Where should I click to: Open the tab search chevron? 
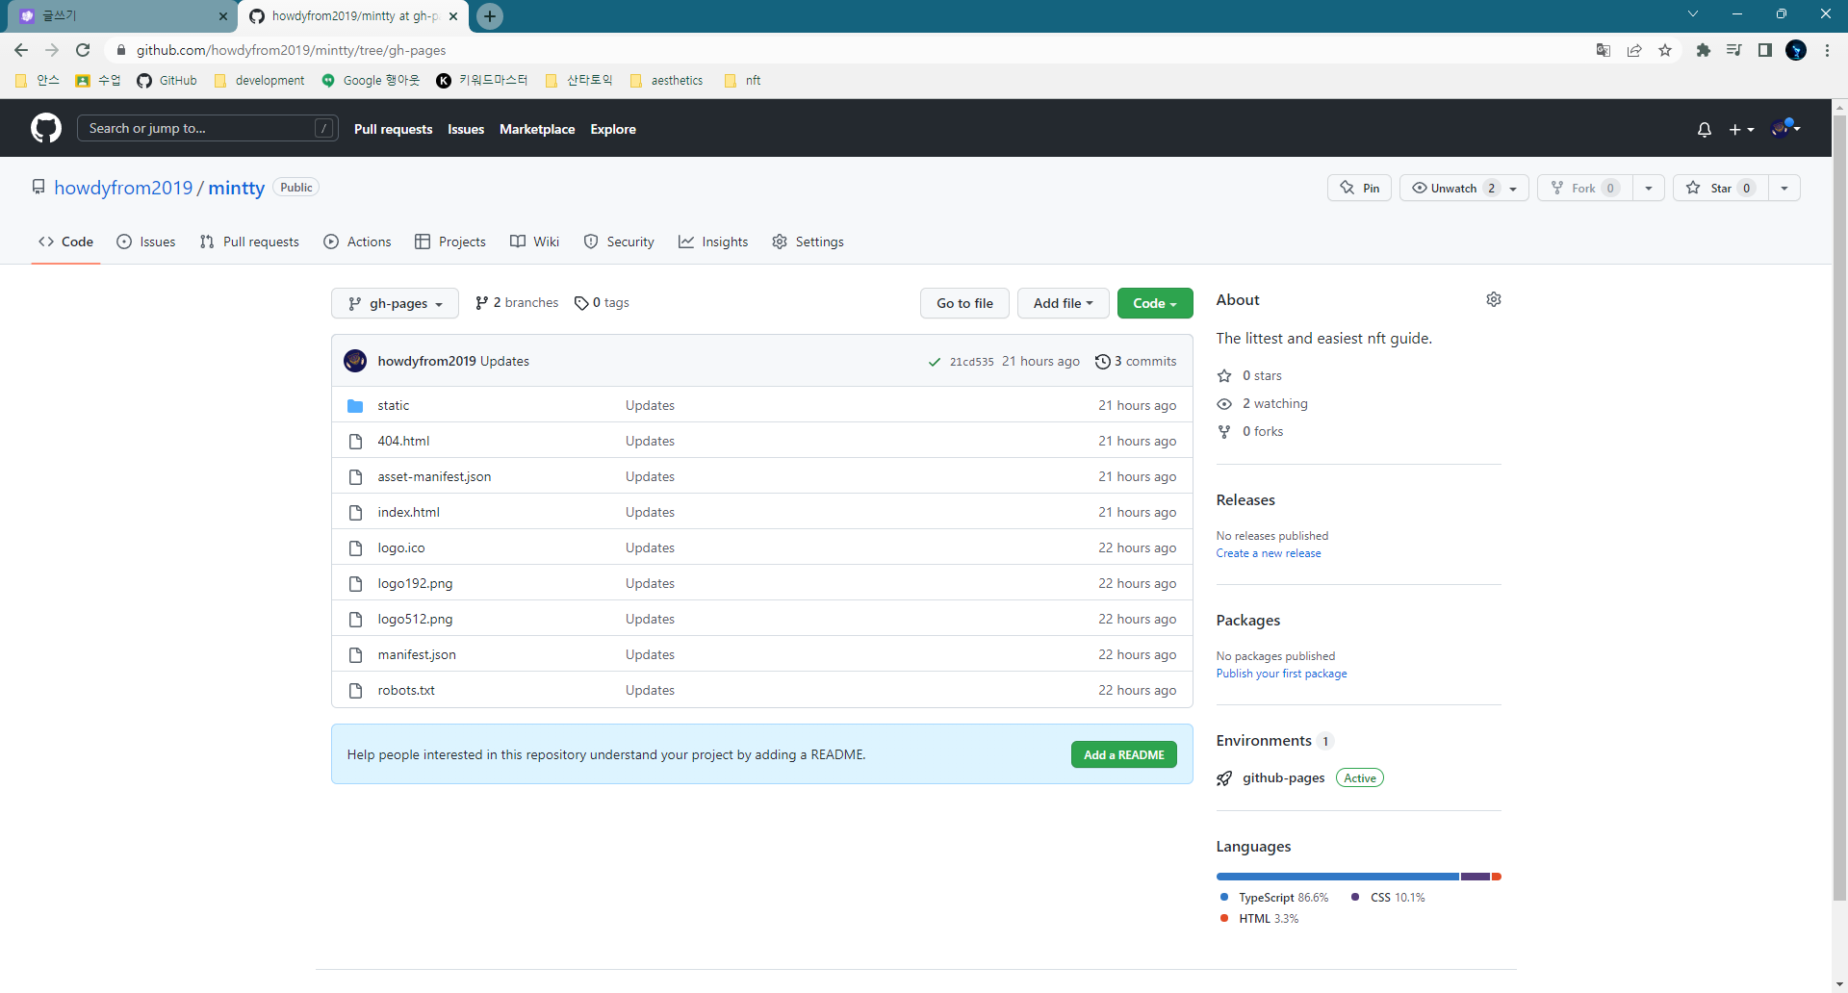click(x=1693, y=13)
